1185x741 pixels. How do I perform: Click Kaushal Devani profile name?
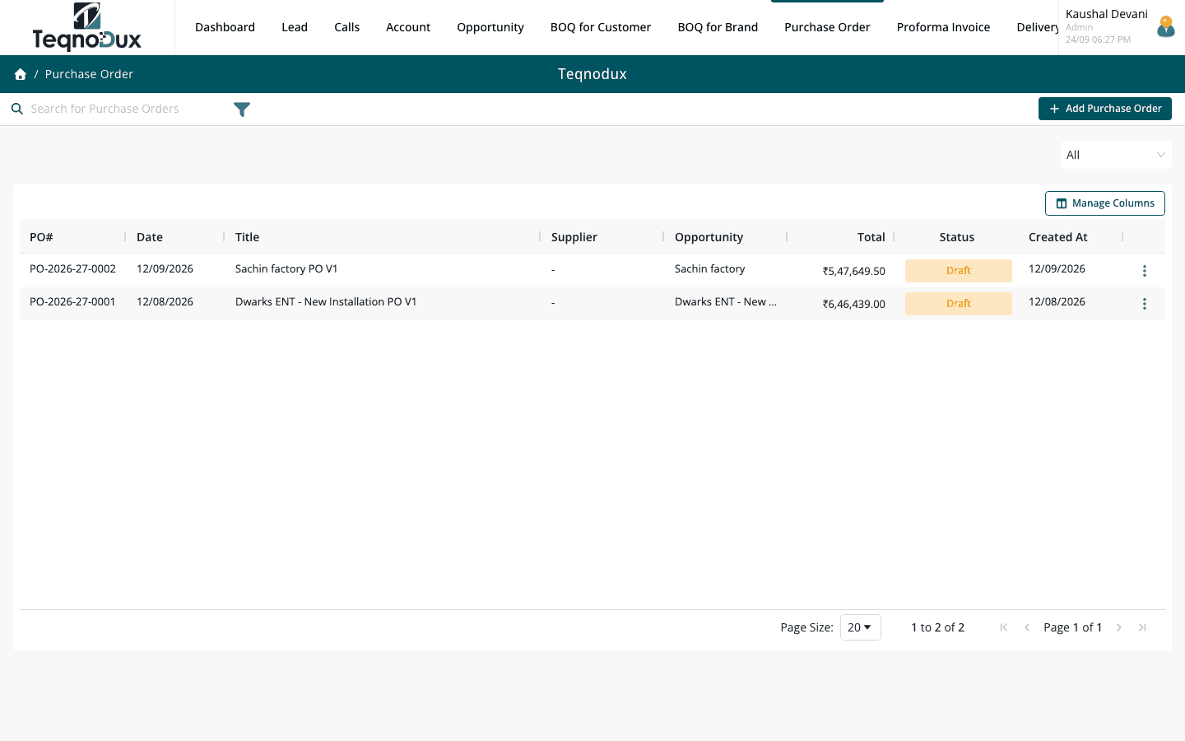click(1107, 14)
